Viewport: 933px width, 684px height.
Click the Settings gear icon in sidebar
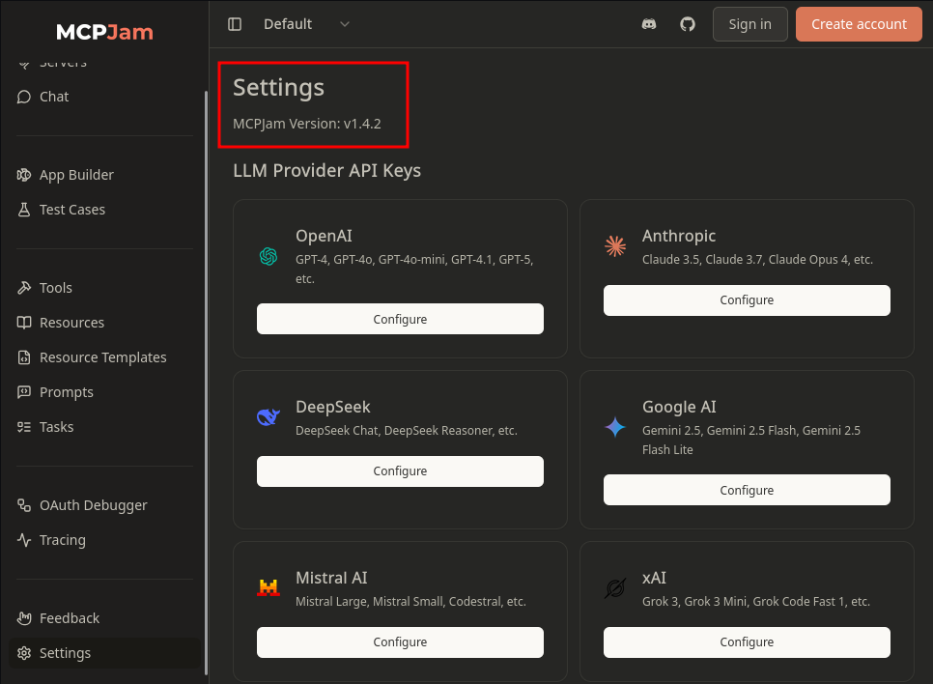24,653
